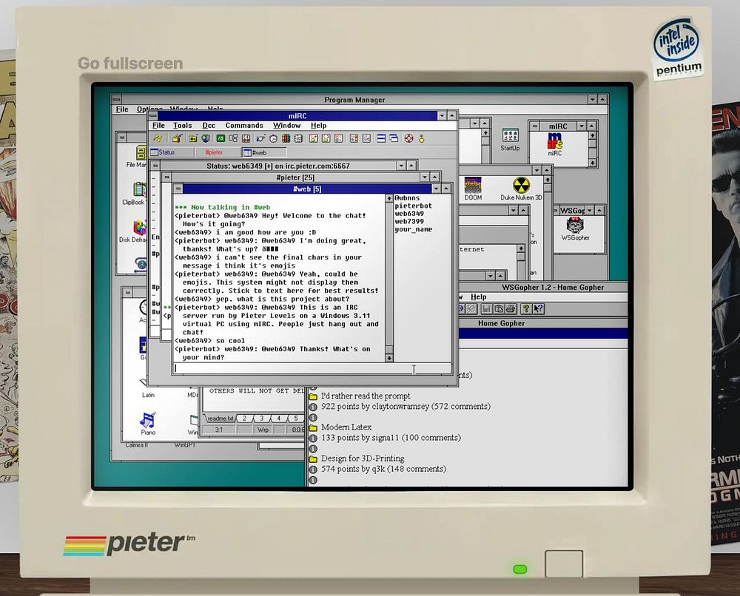Open mIRC help lifebuoy icon
This screenshot has width=740, height=596.
click(408, 138)
